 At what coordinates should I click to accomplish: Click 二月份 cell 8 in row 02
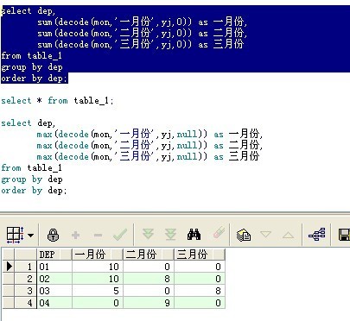coord(149,279)
